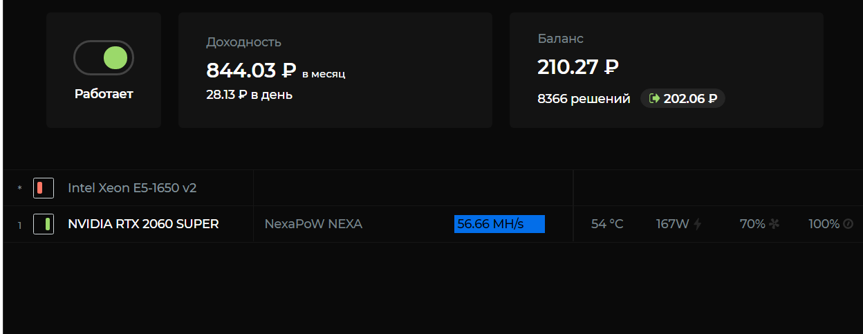Disable the NVIDIA RTX 2060 SUPER device toggle
This screenshot has width=863, height=334.
(44, 224)
